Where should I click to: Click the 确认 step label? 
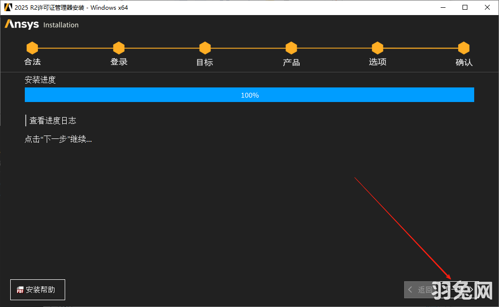point(463,62)
